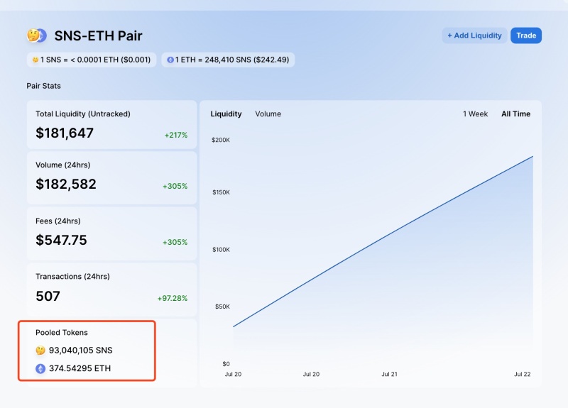Select the SNS emoji icon under Pooled Tokens
Image resolution: width=568 pixels, height=408 pixels.
[40, 351]
